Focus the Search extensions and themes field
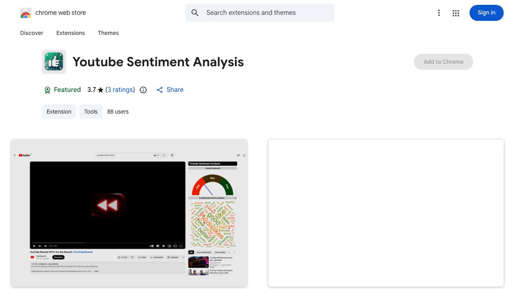 pyautogui.click(x=260, y=13)
